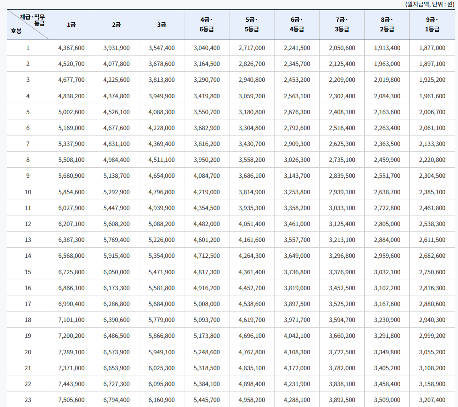
Task: Click the '4급·6등급' column header
Action: pos(207,25)
